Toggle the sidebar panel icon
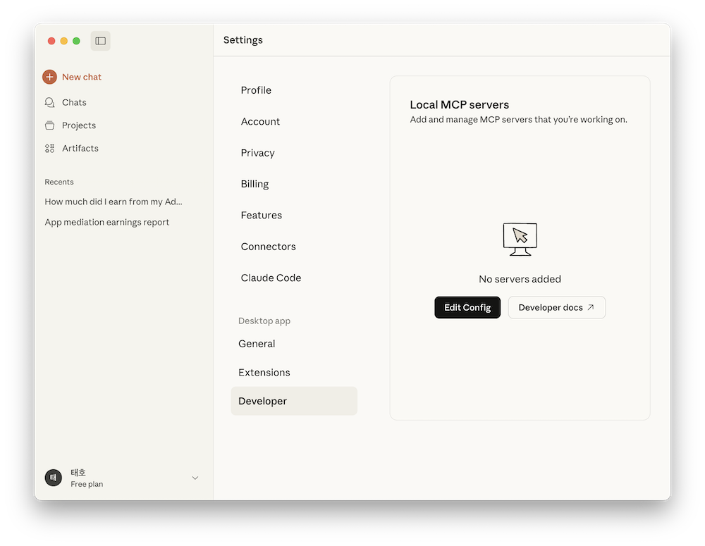 (x=100, y=41)
